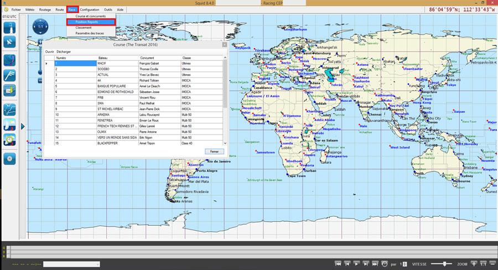This screenshot has height=270, width=498.
Task: Adjust the step value stepper next to 'par'
Action: tap(404, 264)
